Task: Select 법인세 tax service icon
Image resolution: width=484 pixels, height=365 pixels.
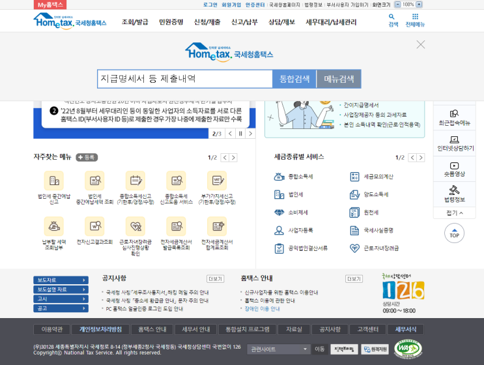Action: [279, 194]
